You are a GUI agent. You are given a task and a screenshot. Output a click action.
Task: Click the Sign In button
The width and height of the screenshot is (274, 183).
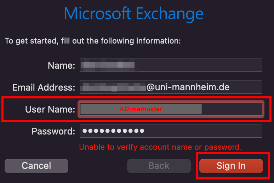pos(231,166)
